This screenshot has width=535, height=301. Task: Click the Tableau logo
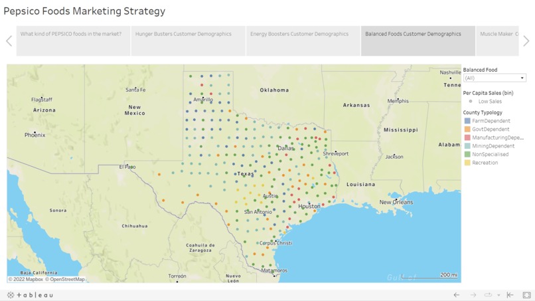(x=30, y=295)
